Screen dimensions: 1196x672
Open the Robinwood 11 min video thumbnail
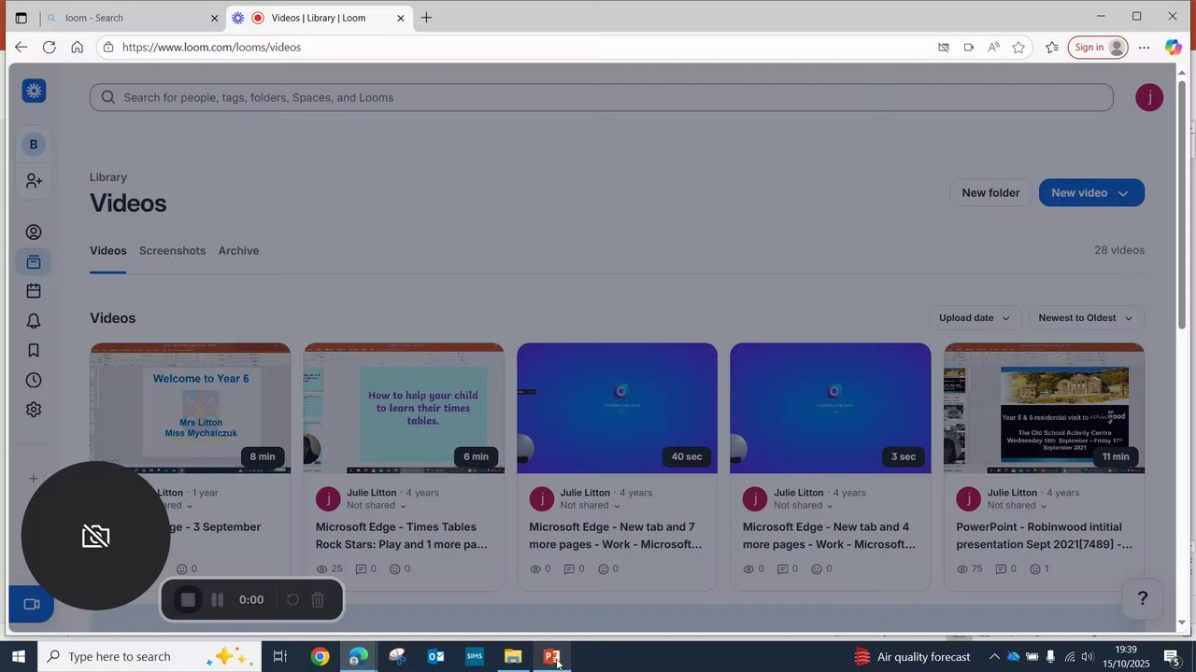point(1044,408)
